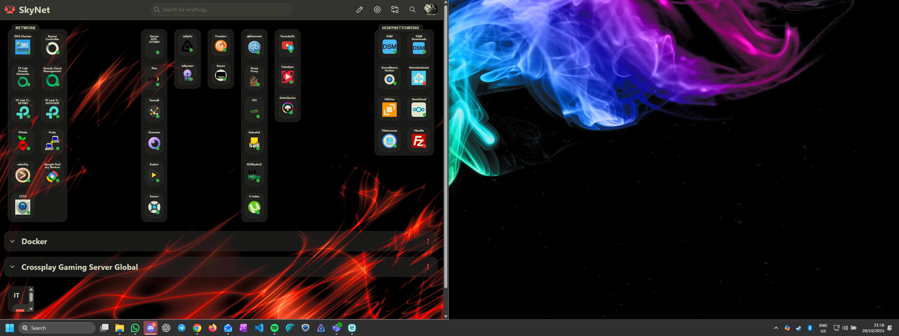Launch the Sabnzbd tile

pos(254,141)
